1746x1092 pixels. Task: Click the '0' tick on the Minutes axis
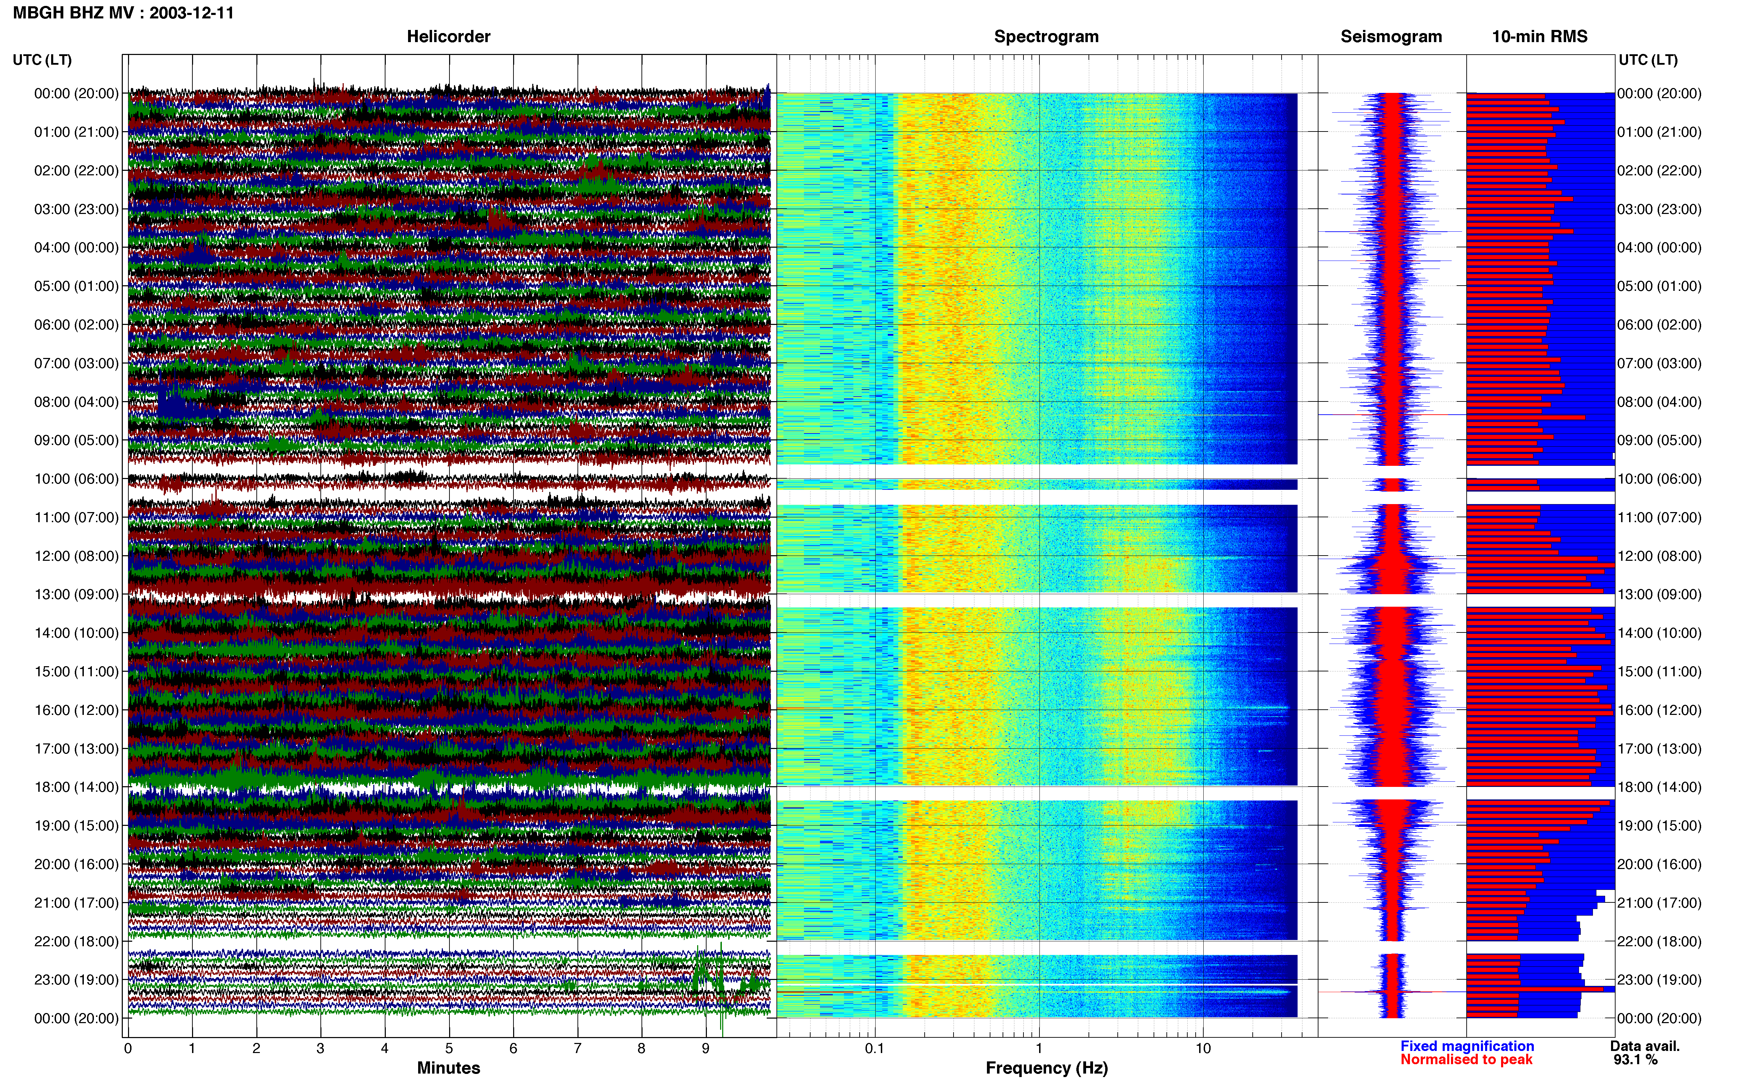(128, 1049)
